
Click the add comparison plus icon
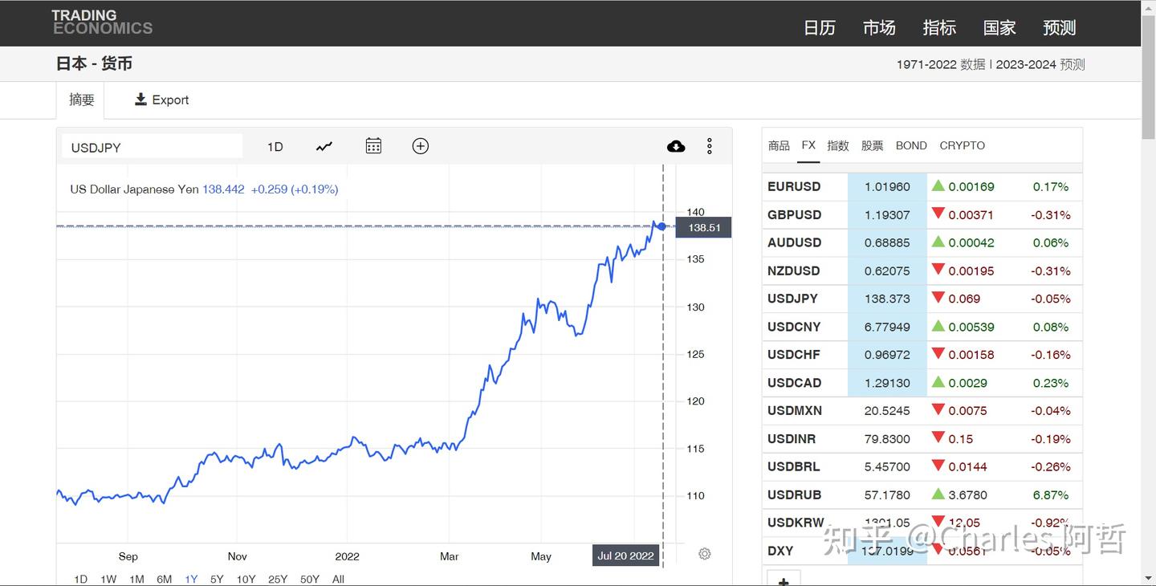[x=420, y=146]
